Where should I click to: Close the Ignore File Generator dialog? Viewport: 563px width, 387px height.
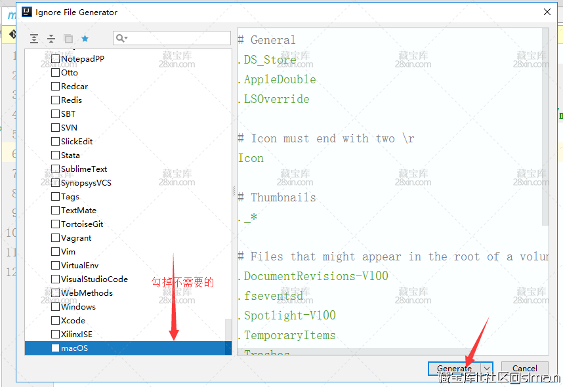pyautogui.click(x=547, y=12)
